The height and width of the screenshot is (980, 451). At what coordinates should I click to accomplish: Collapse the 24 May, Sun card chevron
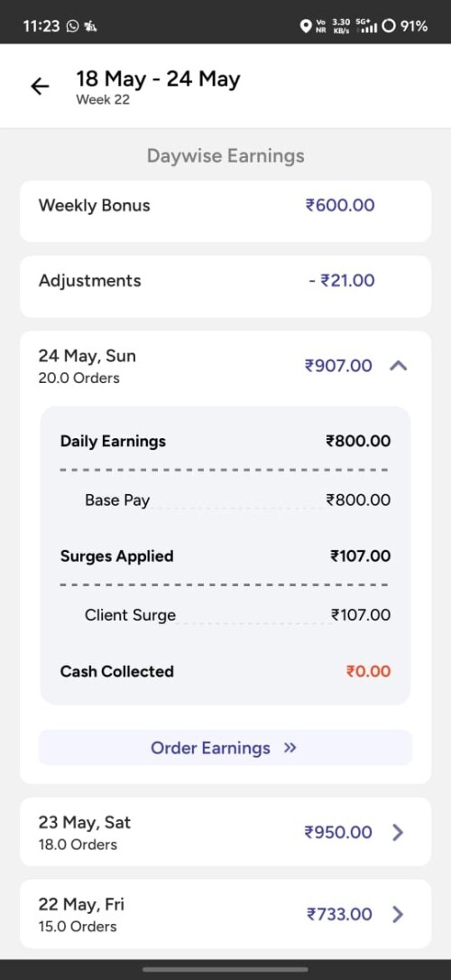[398, 366]
